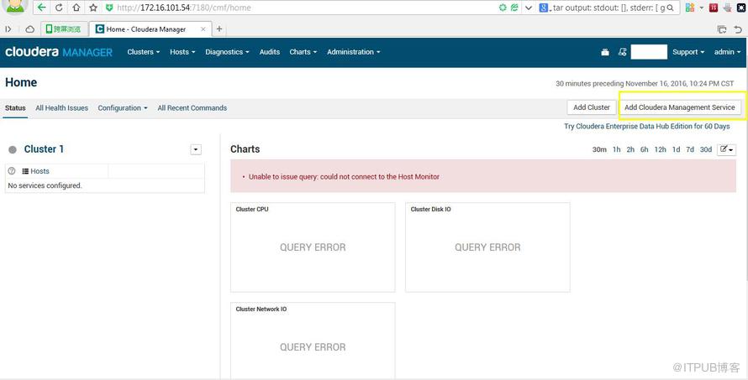Click the gray Cluster 1 status dot
The image size is (748, 380).
pyautogui.click(x=13, y=149)
